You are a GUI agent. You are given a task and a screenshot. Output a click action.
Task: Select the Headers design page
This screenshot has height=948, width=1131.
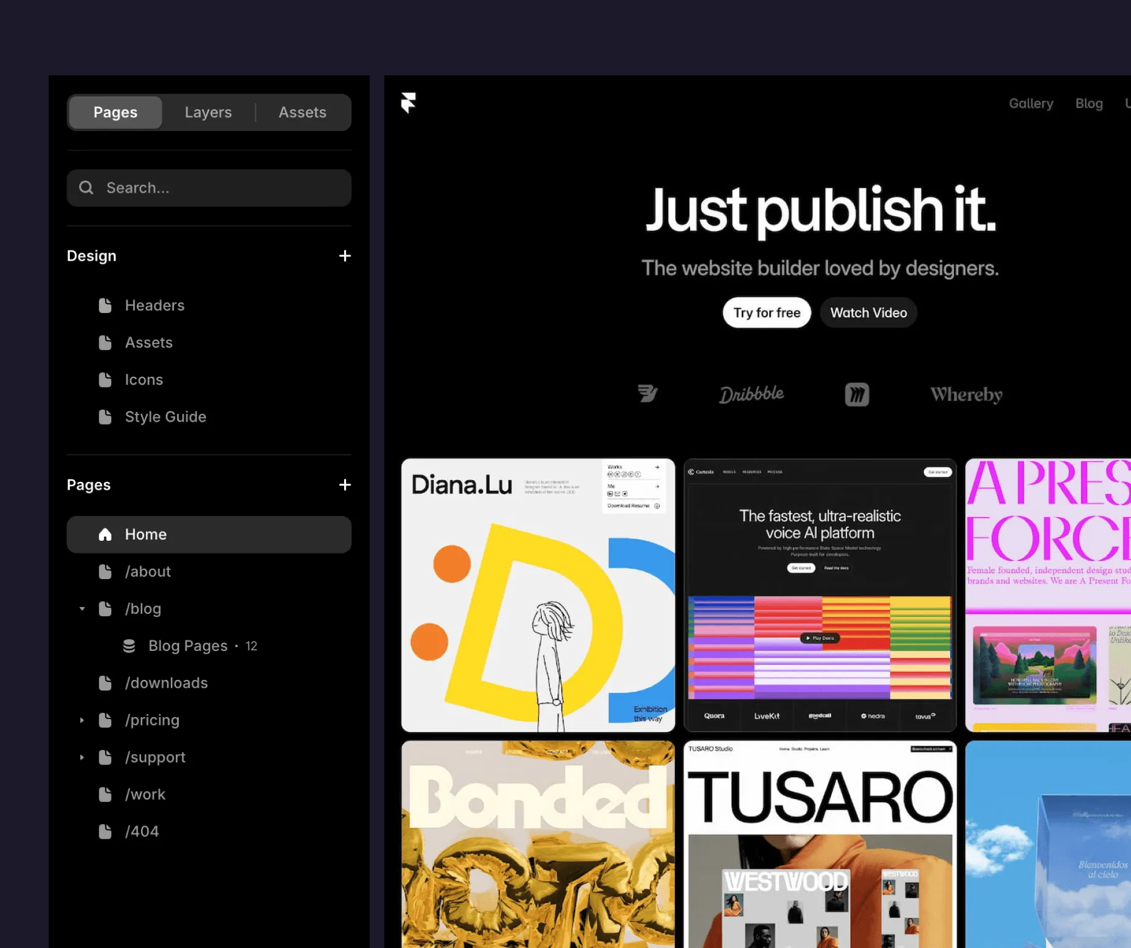pos(209,305)
